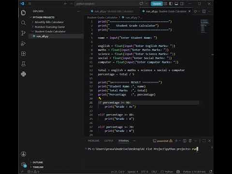Open editor more actions ellipsis
Viewport: 232px width, 174px height.
coord(210,11)
